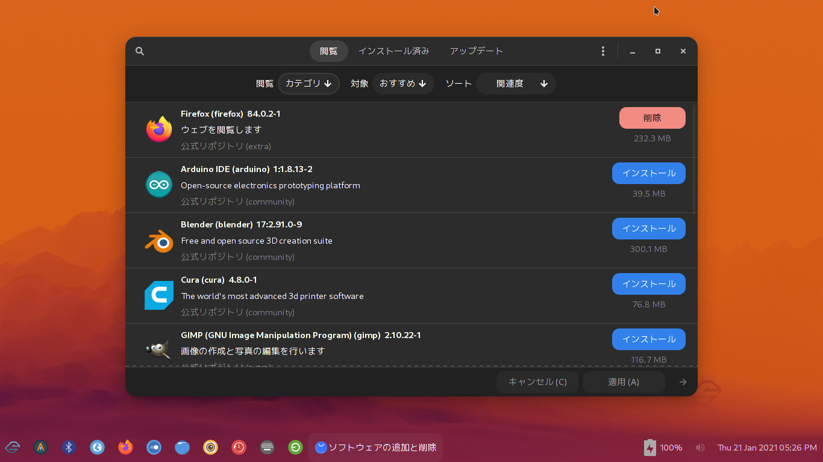Install Blender
823x462 pixels.
[x=649, y=229]
